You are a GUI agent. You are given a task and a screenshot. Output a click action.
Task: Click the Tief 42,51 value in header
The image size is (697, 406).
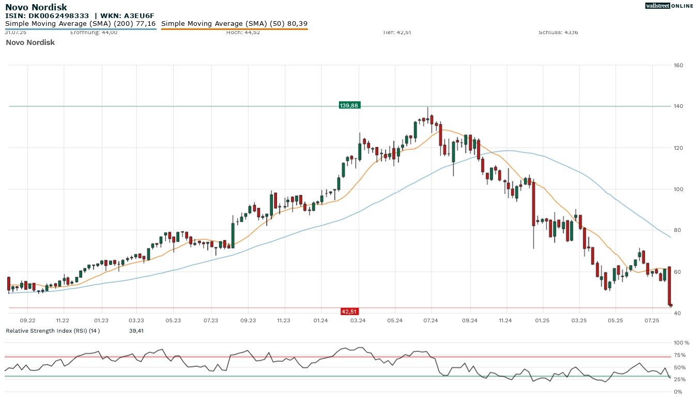point(397,33)
